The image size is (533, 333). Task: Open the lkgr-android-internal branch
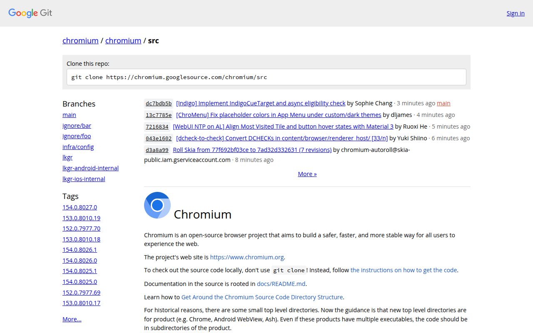coord(90,168)
